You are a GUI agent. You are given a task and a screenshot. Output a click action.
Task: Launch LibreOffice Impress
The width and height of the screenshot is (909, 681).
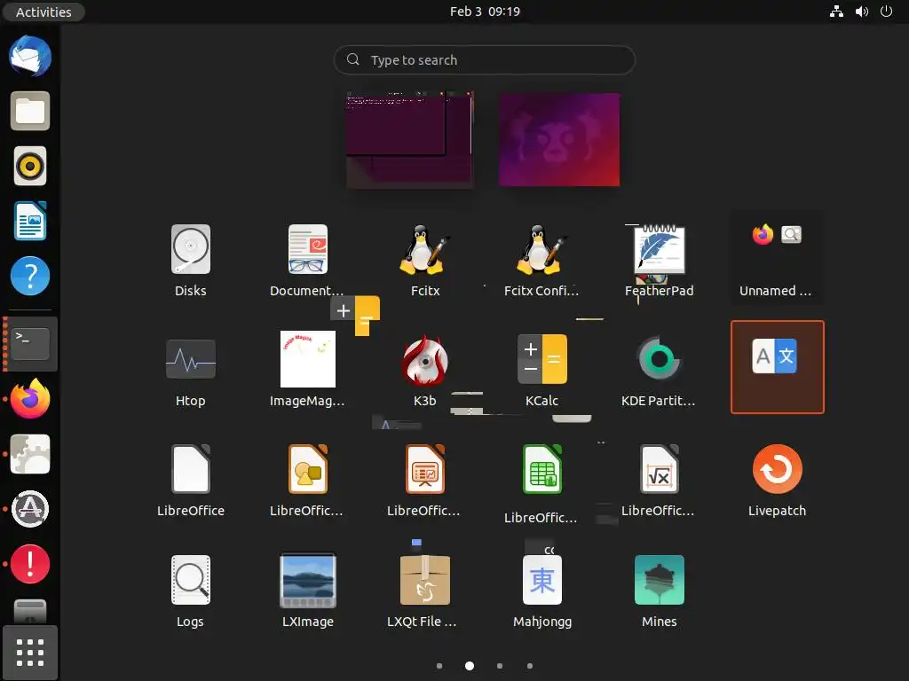coord(425,480)
